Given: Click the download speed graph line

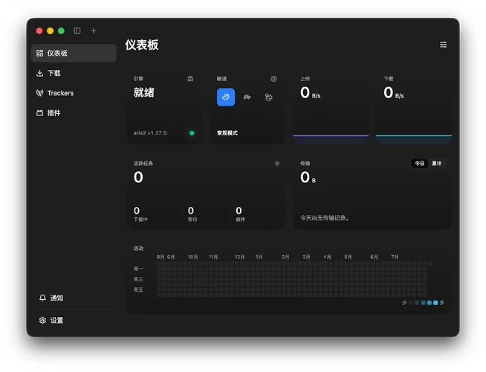Looking at the screenshot, I should pyautogui.click(x=414, y=135).
